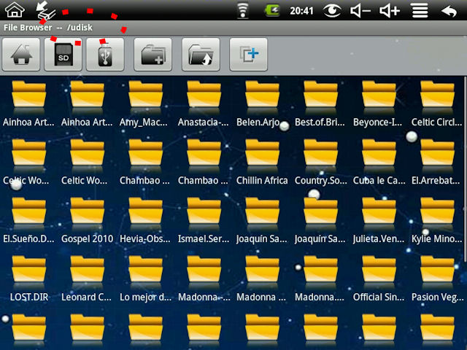Switch to the USB disk location

[105, 55]
